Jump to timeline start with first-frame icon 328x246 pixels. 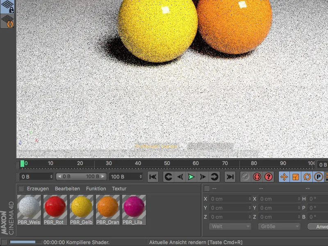click(x=153, y=177)
